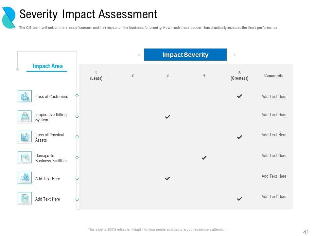314x236 pixels.
Task: Click the Impact Severity header button
Action: [x=185, y=55]
